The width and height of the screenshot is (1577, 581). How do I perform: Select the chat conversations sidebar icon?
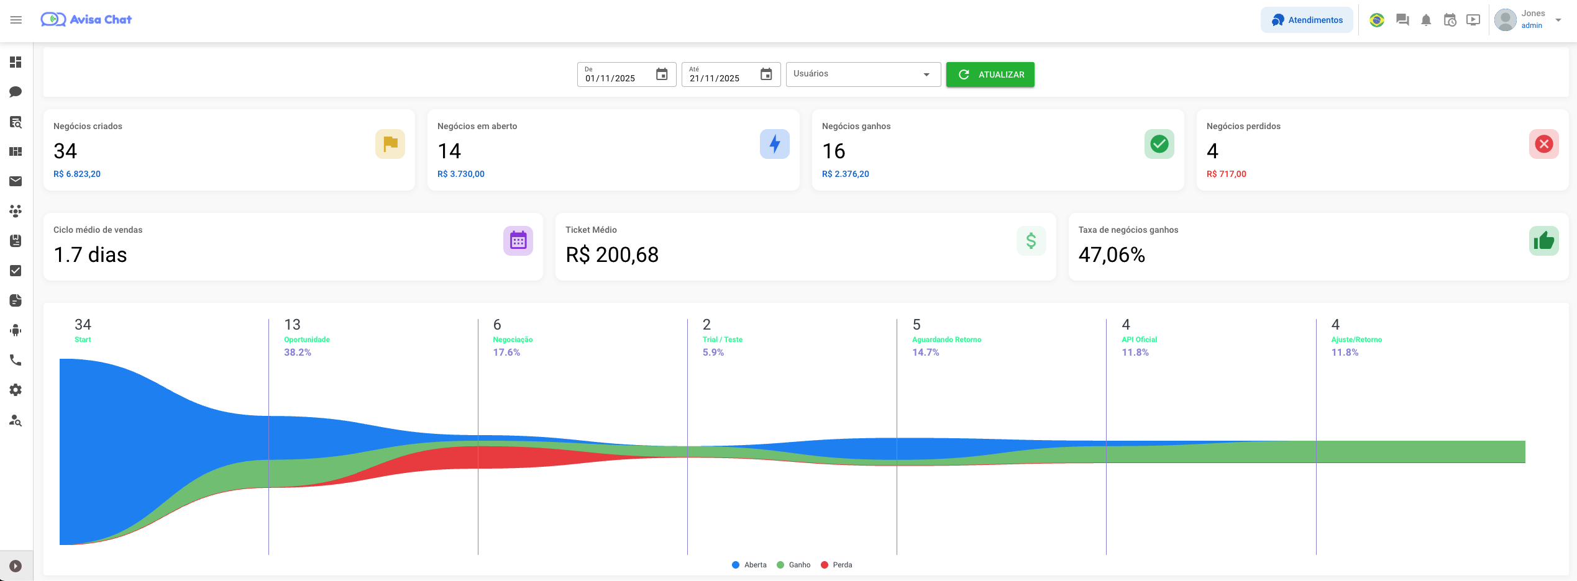coord(16,91)
